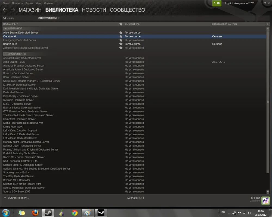
Task: Open Firefox from the taskbar
Action: (35, 213)
